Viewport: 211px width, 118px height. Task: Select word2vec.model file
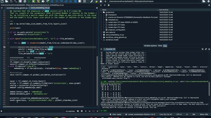[112, 40]
